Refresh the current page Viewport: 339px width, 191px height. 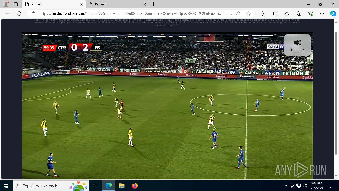19,14
